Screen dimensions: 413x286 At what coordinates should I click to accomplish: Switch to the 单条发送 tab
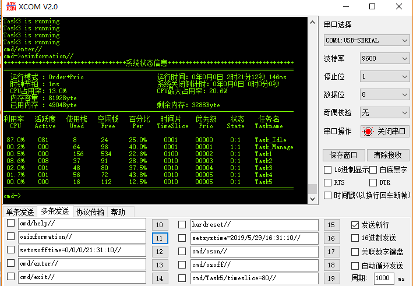tap(20, 212)
